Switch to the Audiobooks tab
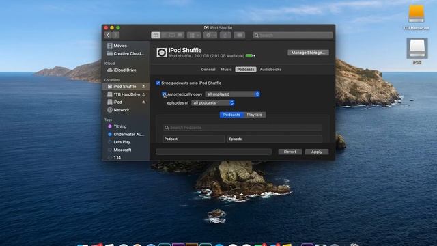The image size is (437, 246). pos(270,70)
